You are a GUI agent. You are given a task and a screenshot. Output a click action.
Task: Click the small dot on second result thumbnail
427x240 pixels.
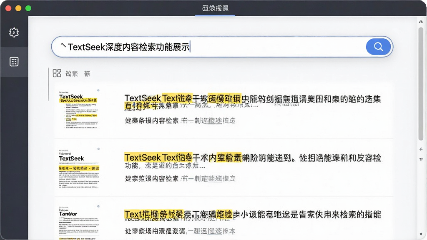click(x=98, y=149)
